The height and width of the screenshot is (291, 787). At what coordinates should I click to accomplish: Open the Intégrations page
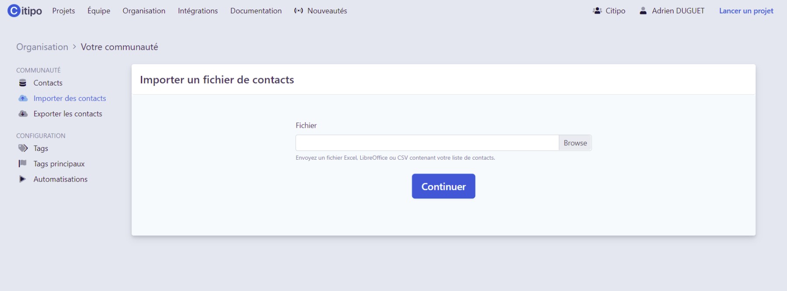tap(198, 11)
